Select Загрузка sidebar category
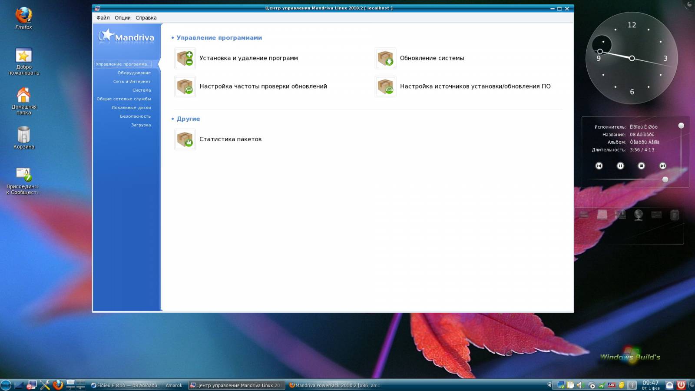The image size is (695, 391). click(x=141, y=125)
